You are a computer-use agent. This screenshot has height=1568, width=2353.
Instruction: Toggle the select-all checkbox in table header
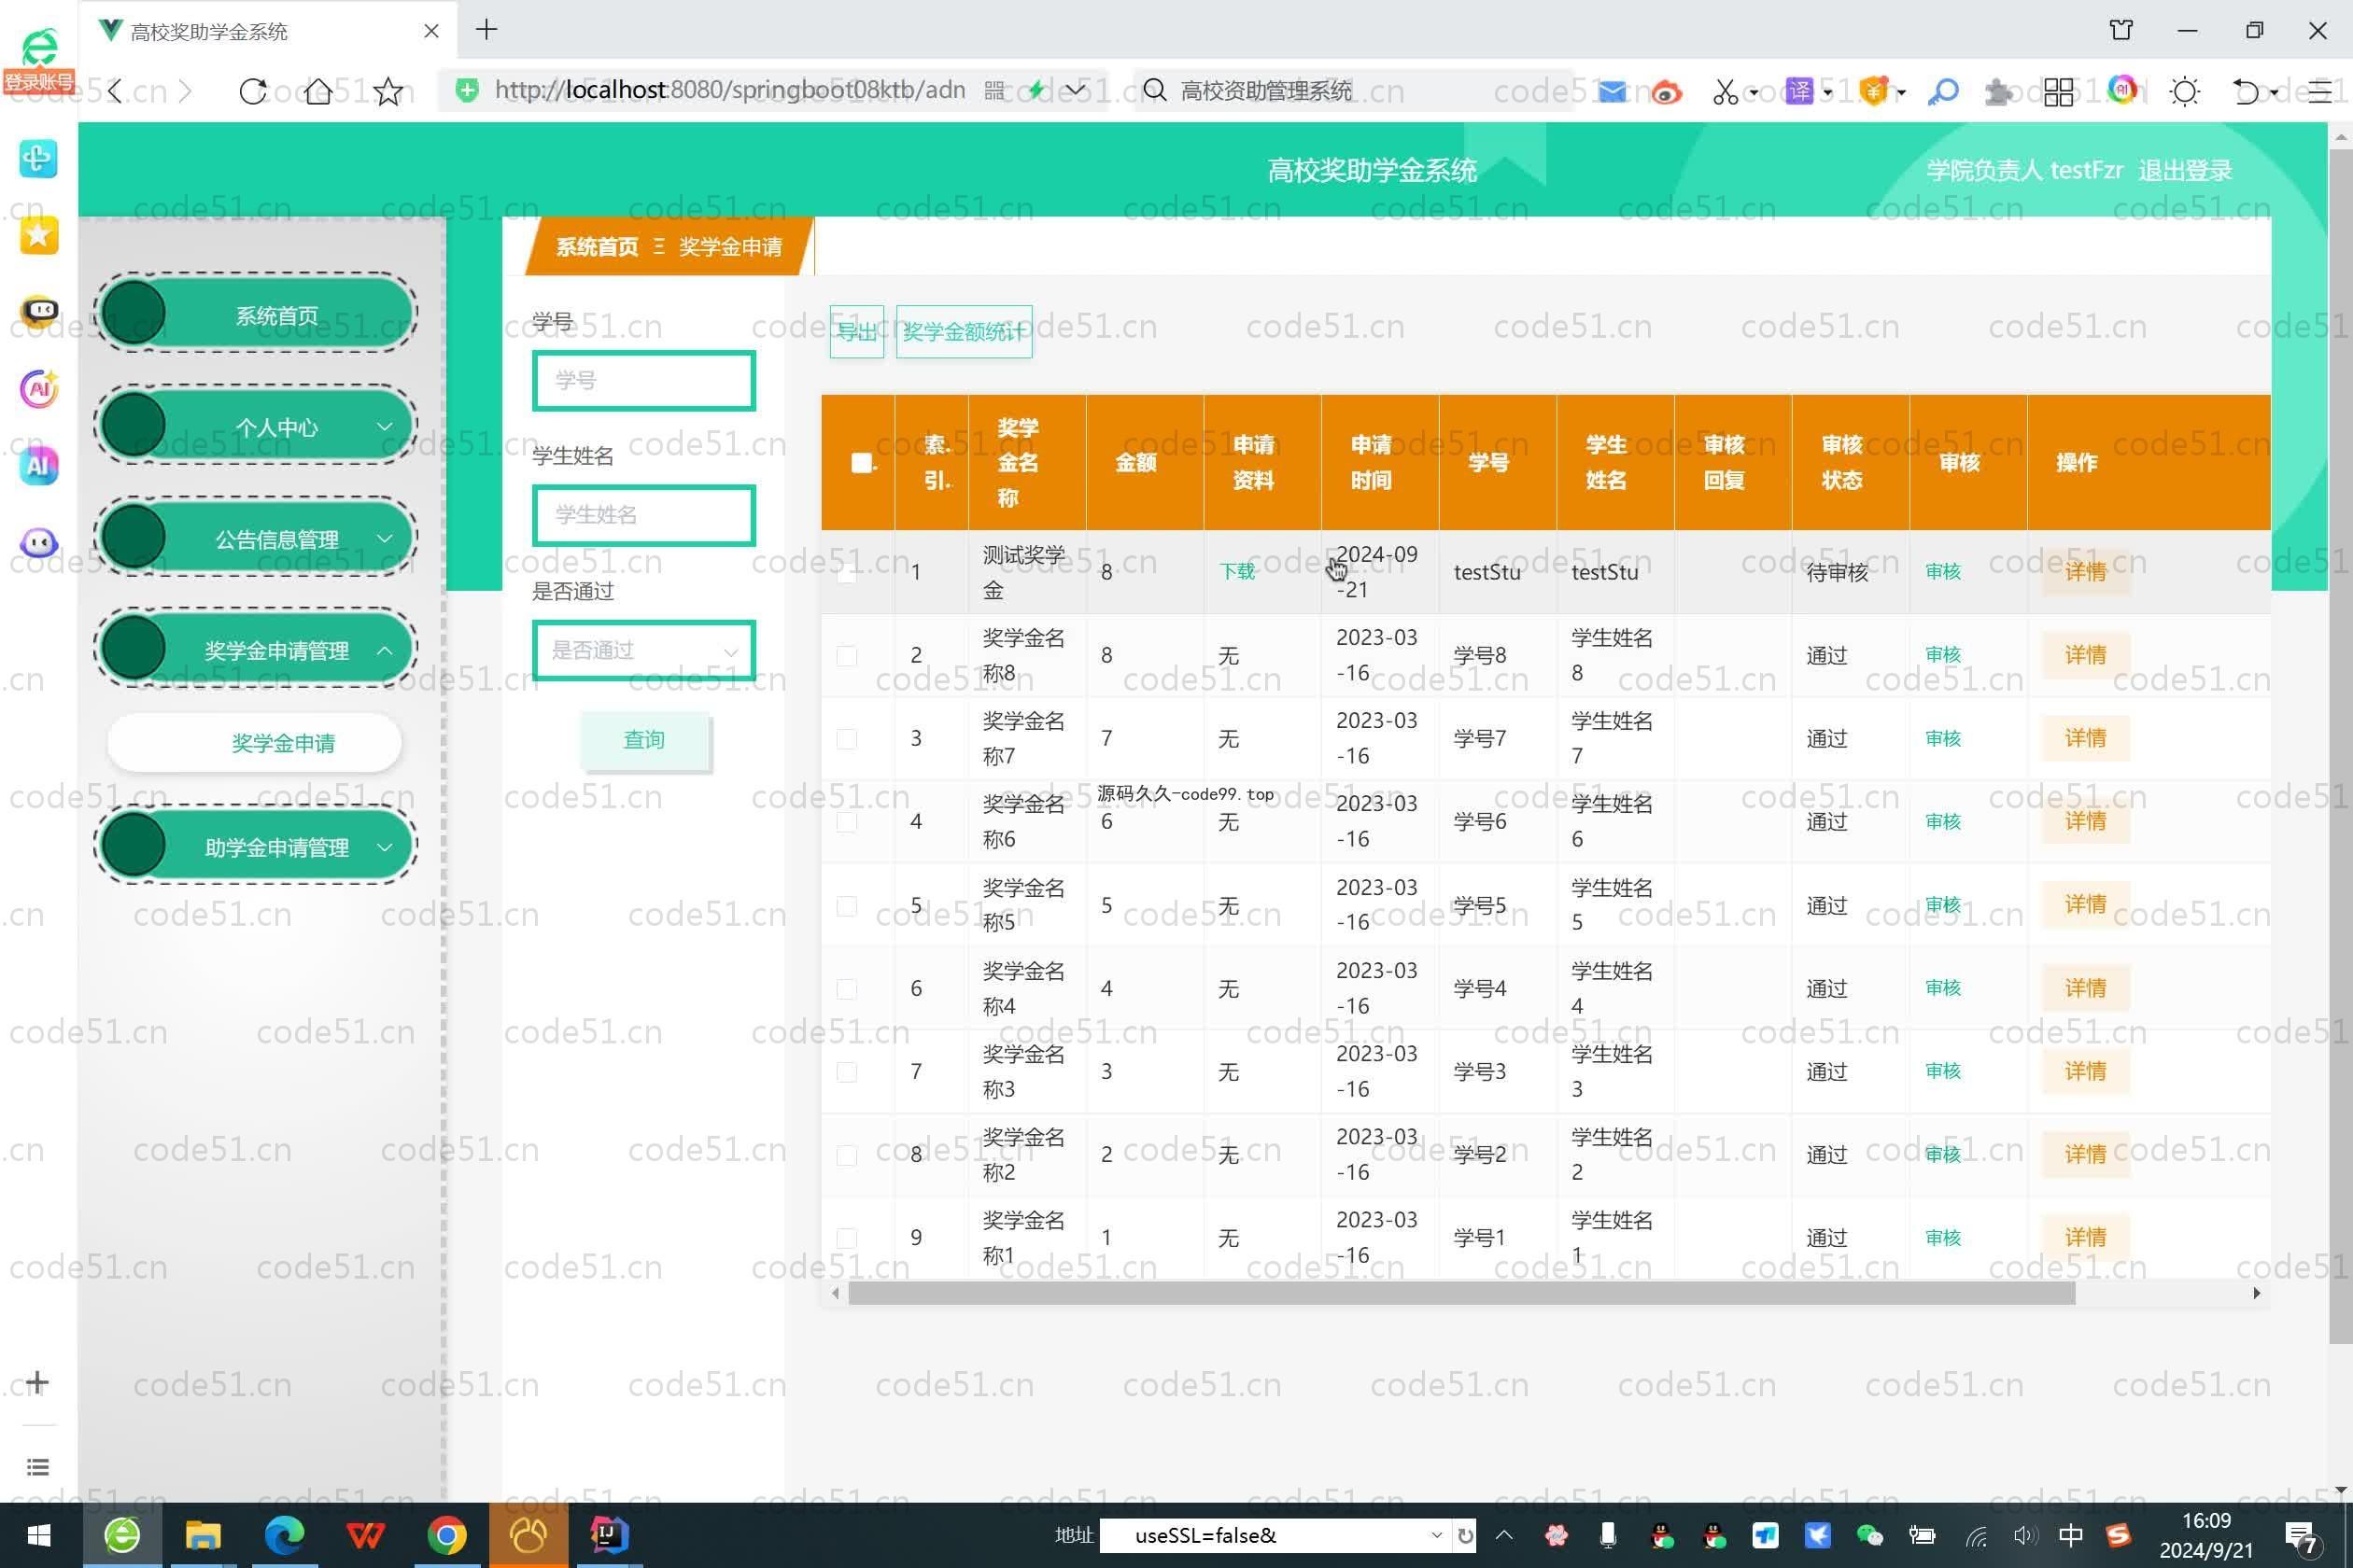(x=860, y=462)
